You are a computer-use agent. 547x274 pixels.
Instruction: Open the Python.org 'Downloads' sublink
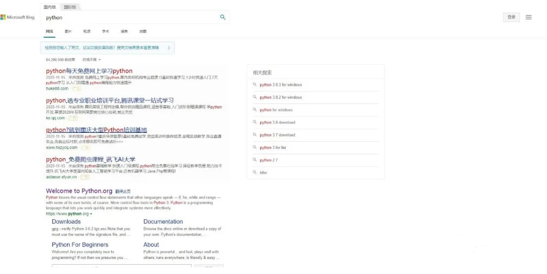(x=66, y=221)
